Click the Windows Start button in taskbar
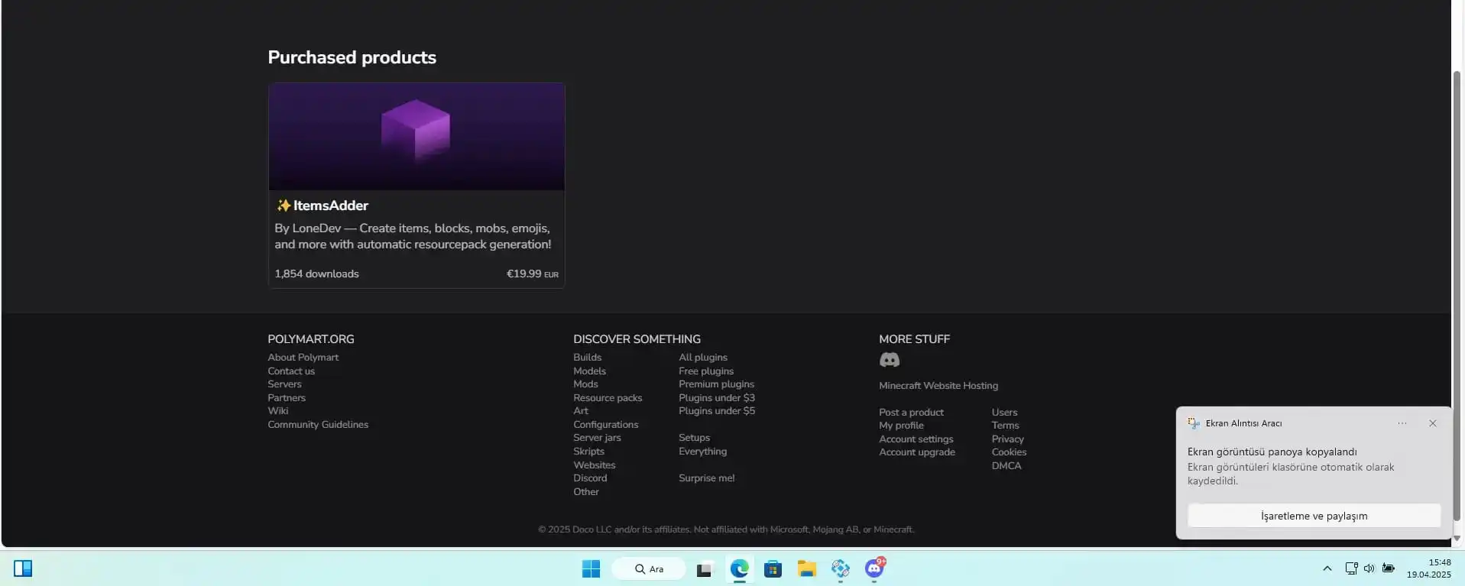The height and width of the screenshot is (586, 1465). pos(591,568)
